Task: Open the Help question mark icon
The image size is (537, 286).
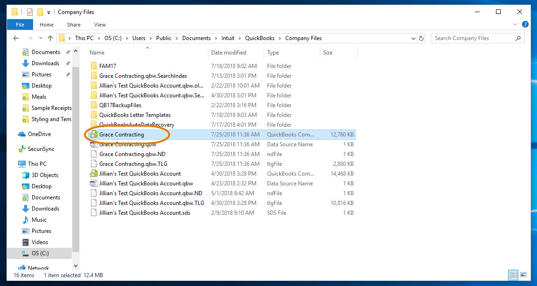Action: click(x=525, y=24)
